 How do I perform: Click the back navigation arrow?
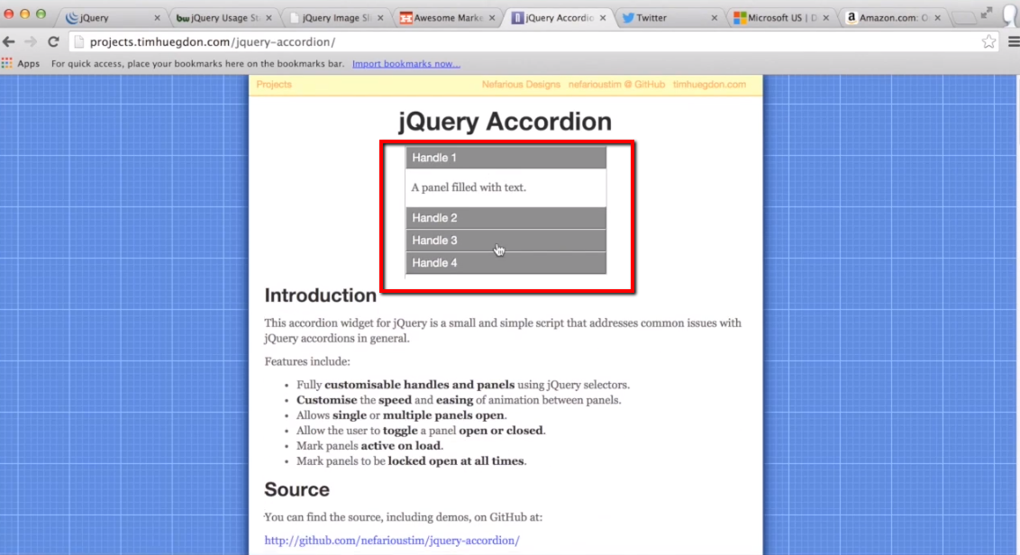pyautogui.click(x=10, y=41)
